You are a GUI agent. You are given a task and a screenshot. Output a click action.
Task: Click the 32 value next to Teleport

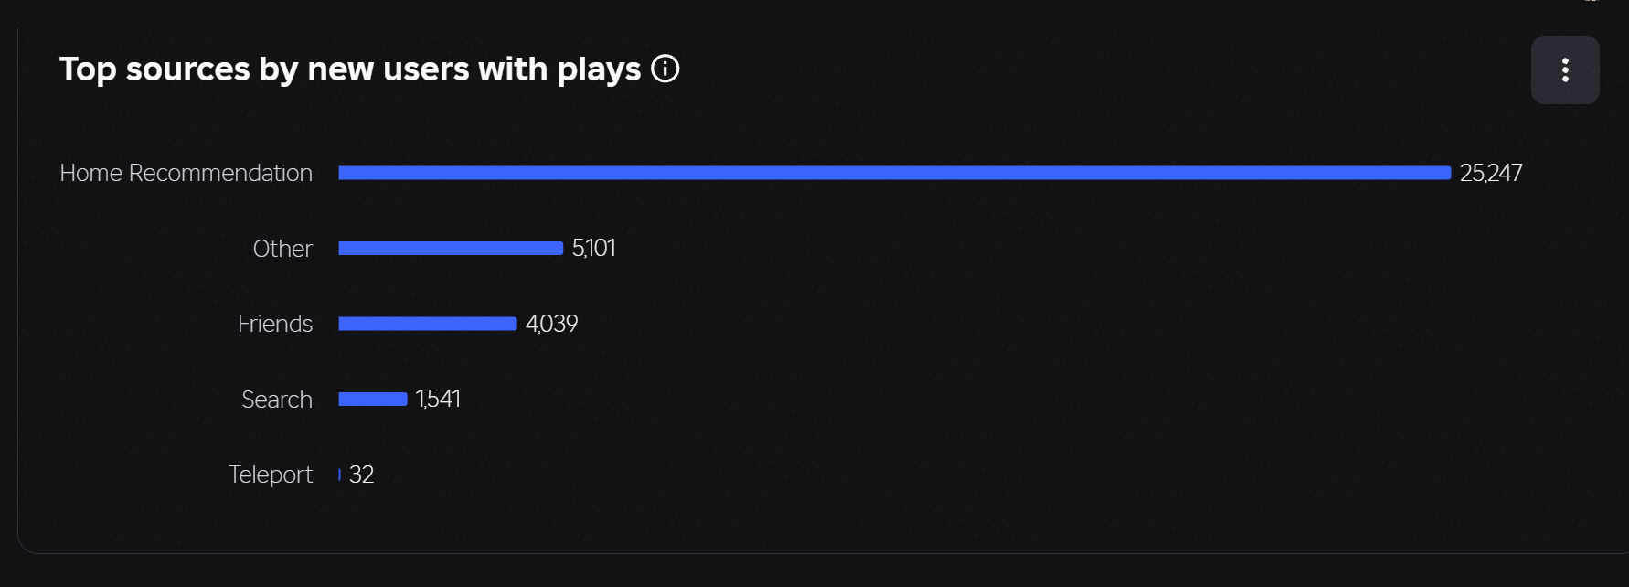pyautogui.click(x=362, y=475)
